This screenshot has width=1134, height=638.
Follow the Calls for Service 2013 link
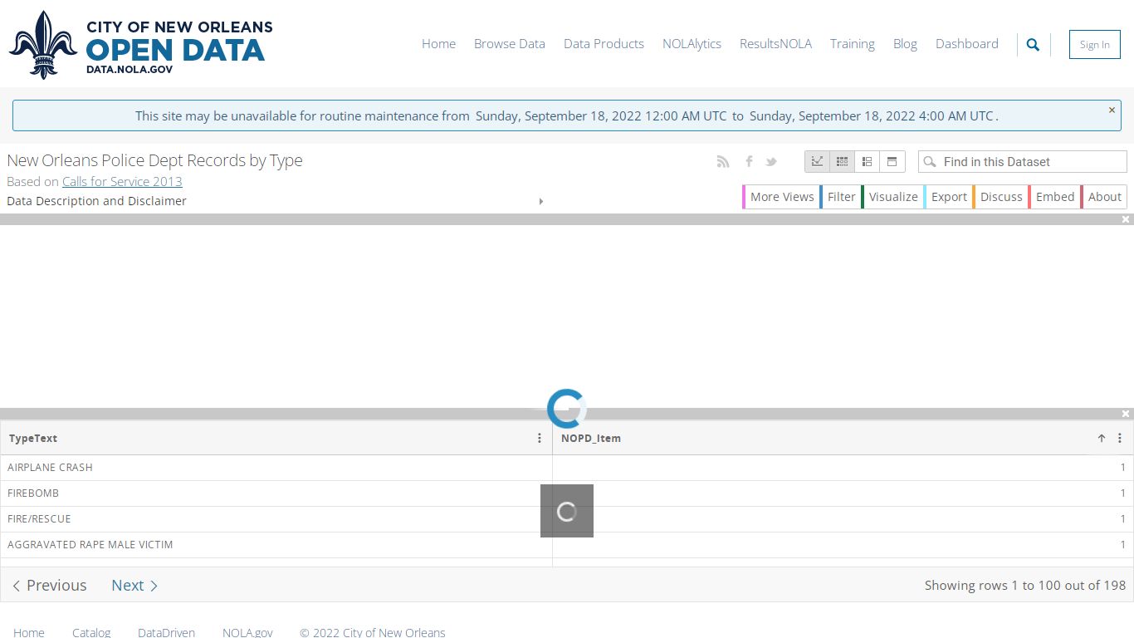(x=122, y=181)
